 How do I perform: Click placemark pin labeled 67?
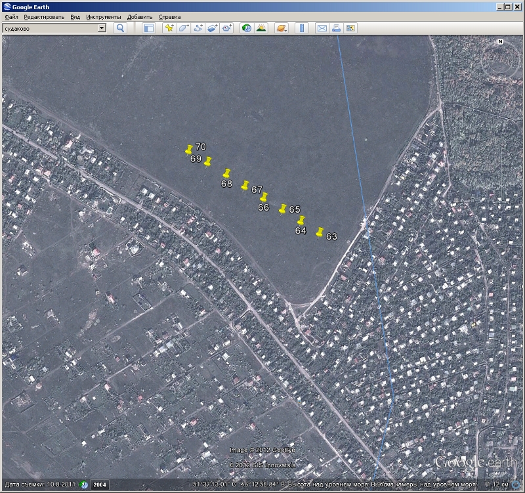245,186
